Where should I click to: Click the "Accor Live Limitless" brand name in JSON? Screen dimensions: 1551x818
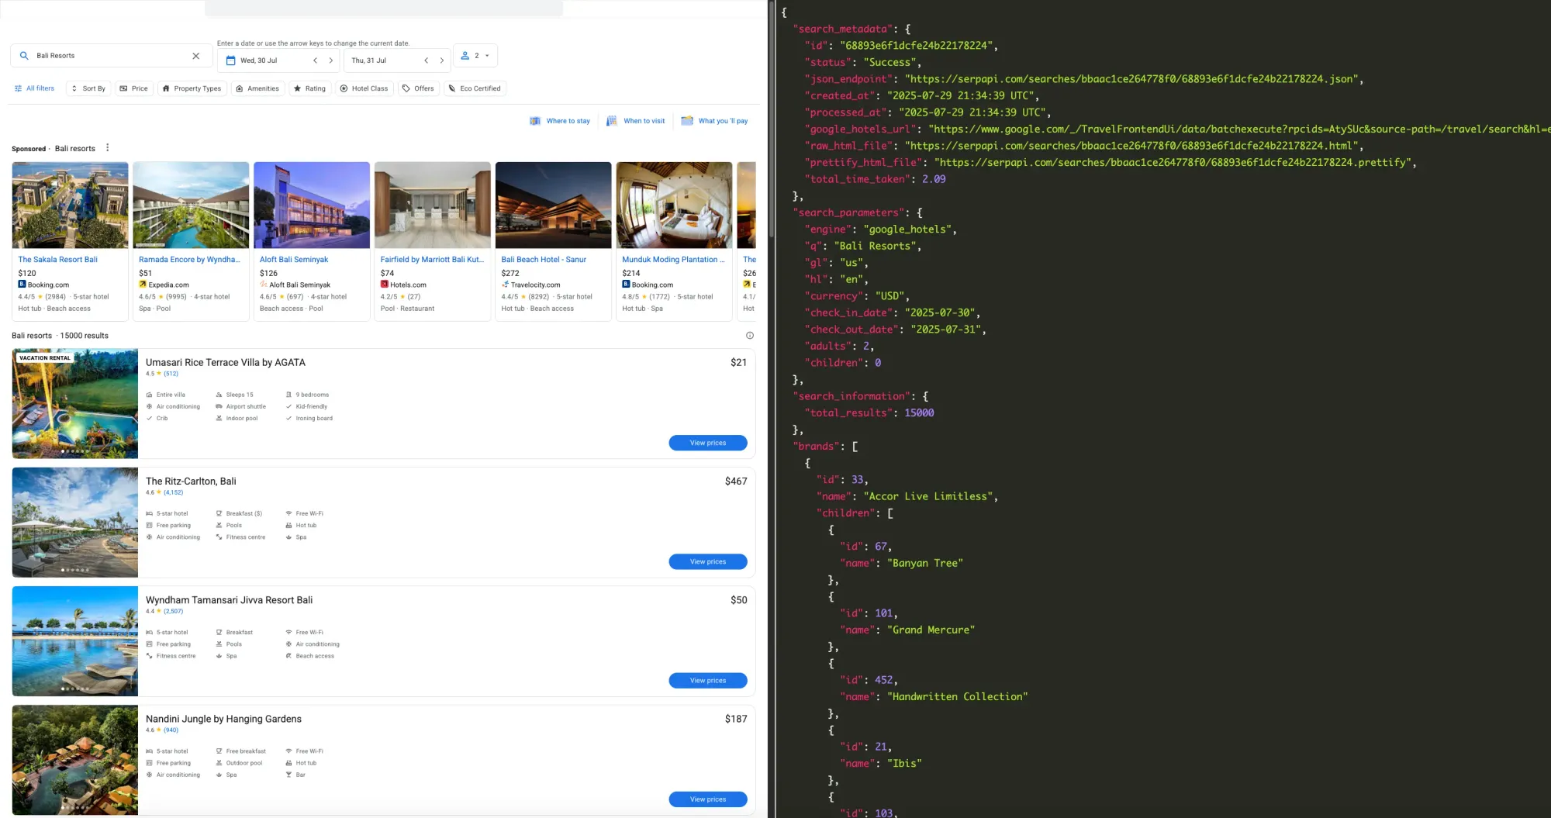pyautogui.click(x=930, y=496)
